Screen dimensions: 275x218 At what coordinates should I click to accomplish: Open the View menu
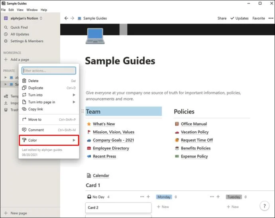coord(20,10)
